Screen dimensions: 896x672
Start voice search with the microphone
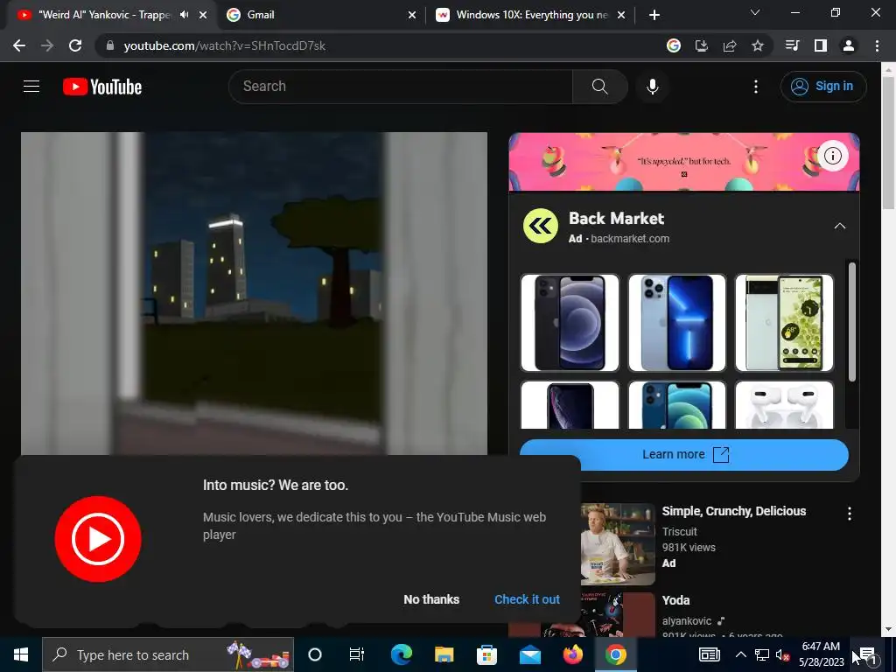coord(652,87)
